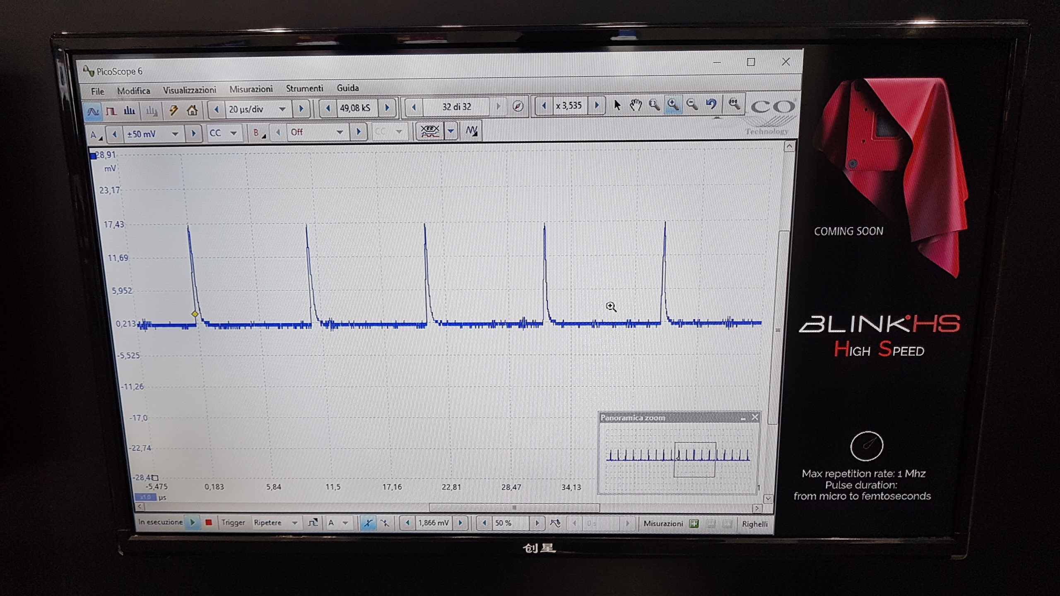Viewport: 1060px width, 596px height.
Task: Click the post-trigger delay enable icon
Action: 555,524
